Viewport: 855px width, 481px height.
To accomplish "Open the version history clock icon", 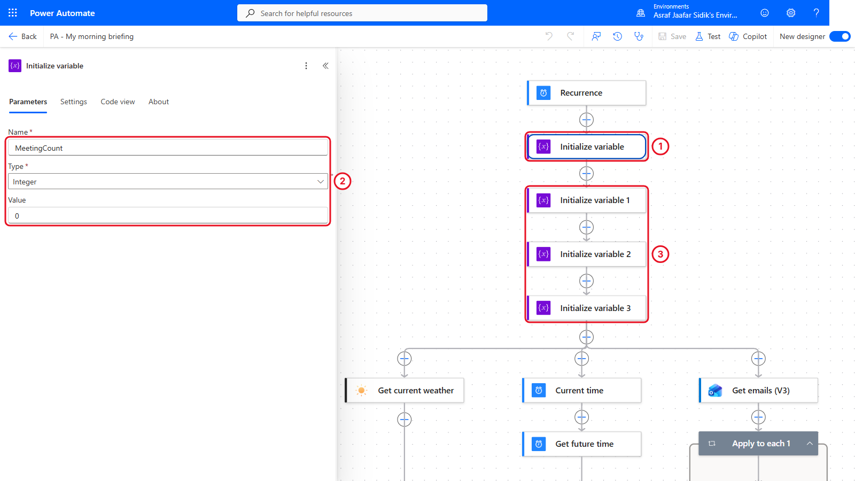I will click(x=617, y=36).
